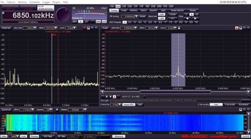251x139 pixels.
Task: Open the Prebuffer dropdown
Action: [119, 105]
